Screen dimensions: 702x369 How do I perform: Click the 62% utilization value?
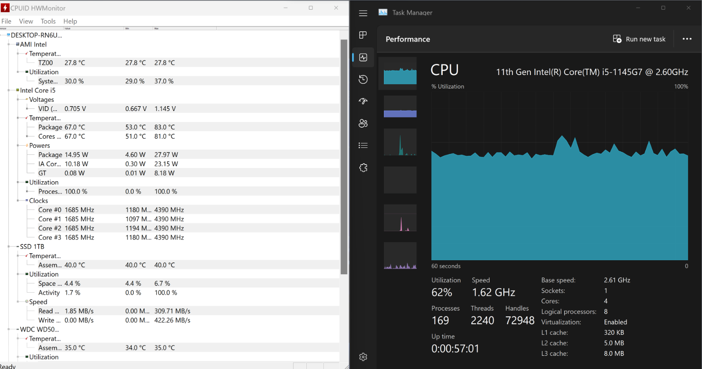pyautogui.click(x=442, y=293)
